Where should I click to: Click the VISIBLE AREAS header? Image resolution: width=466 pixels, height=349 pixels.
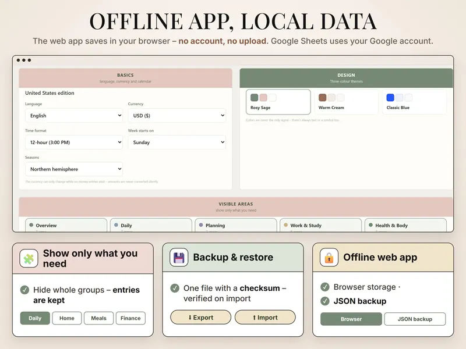coord(236,206)
